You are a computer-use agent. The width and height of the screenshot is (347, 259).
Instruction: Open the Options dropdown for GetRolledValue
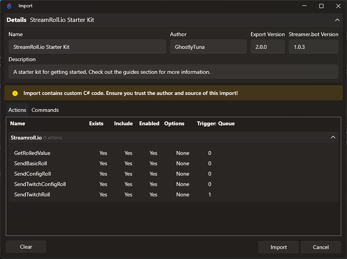[x=183, y=153]
